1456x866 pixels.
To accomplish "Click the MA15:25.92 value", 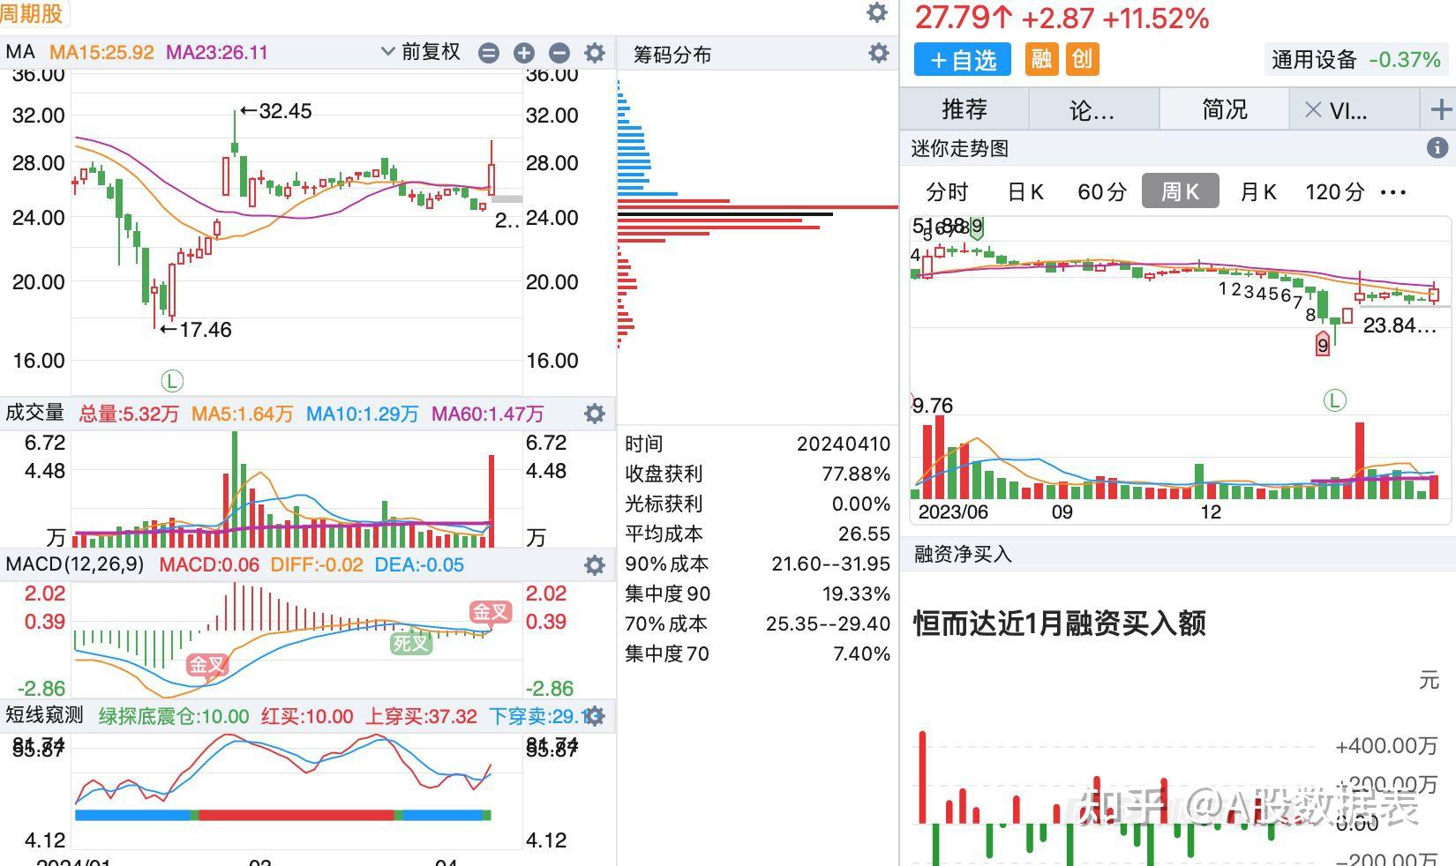I will tap(101, 52).
